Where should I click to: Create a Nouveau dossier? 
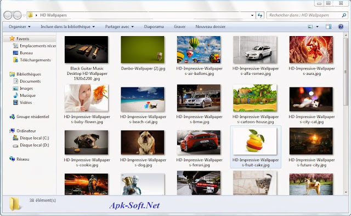tap(211, 27)
